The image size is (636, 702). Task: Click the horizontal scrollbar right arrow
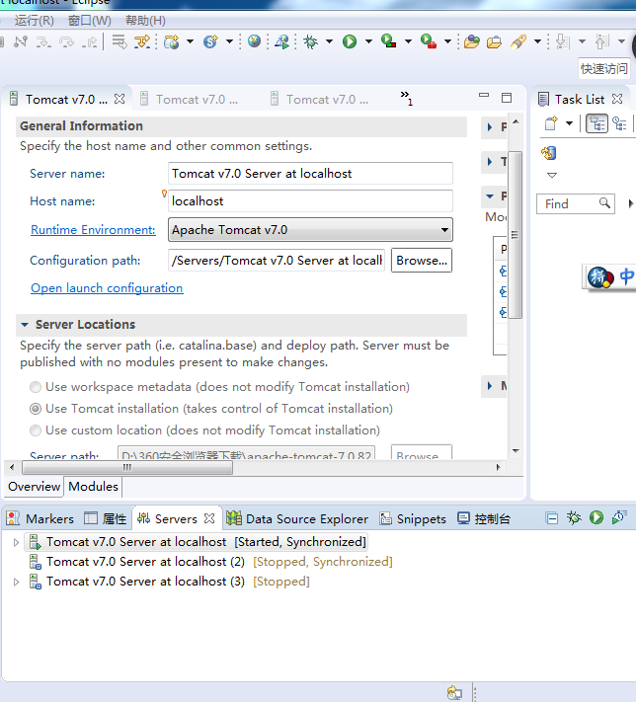pyautogui.click(x=498, y=467)
